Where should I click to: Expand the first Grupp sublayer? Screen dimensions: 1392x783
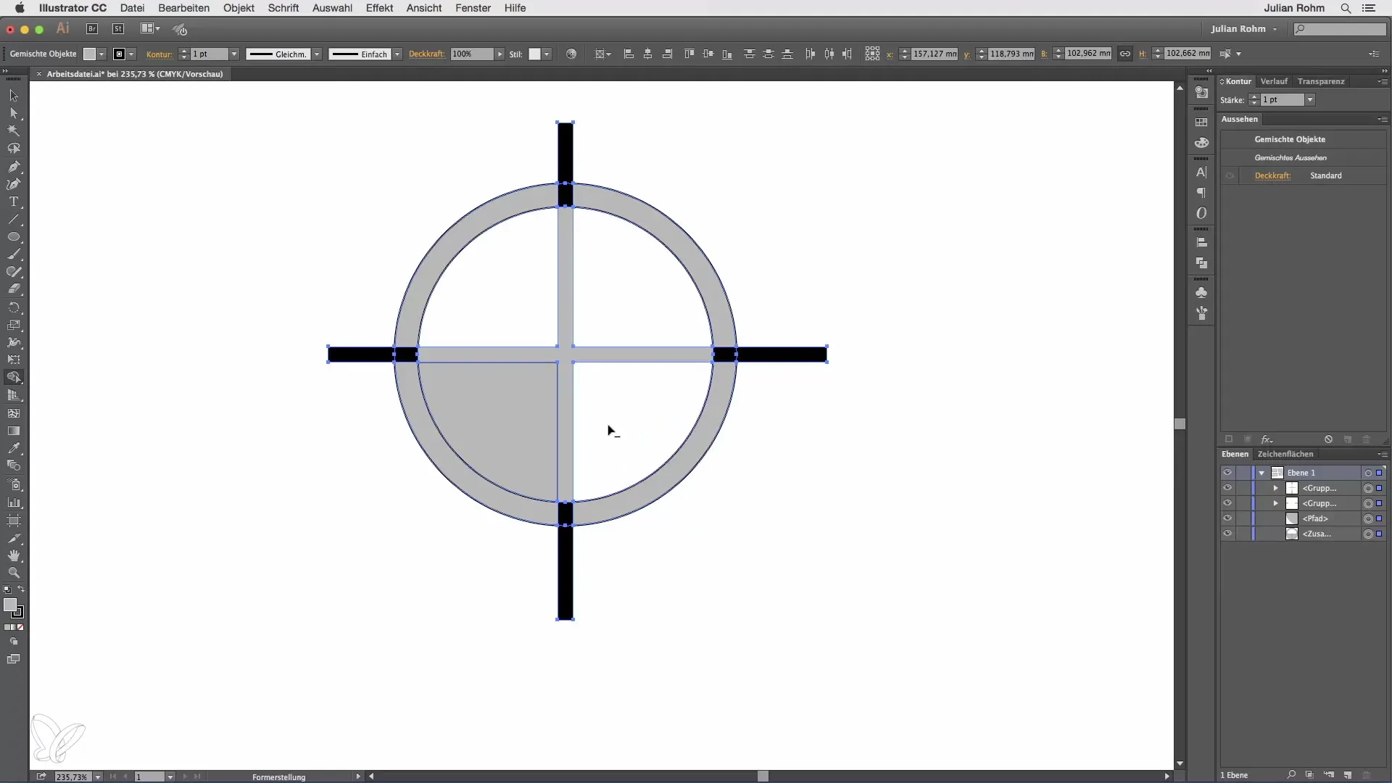click(1276, 488)
